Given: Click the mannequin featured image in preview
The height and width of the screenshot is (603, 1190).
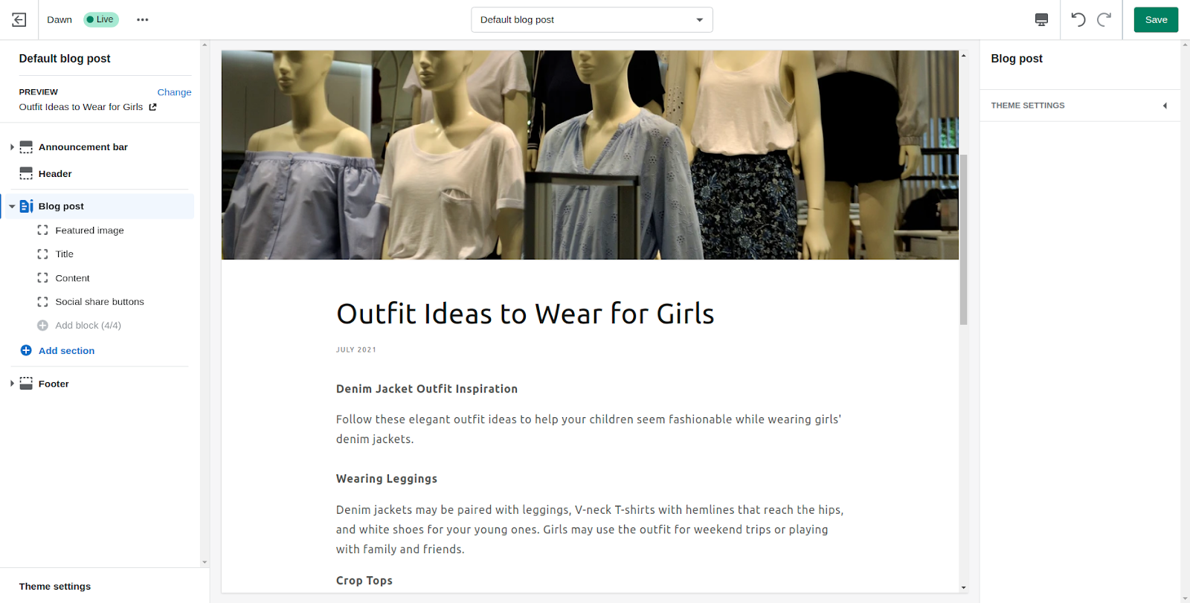Looking at the screenshot, I should pyautogui.click(x=590, y=155).
